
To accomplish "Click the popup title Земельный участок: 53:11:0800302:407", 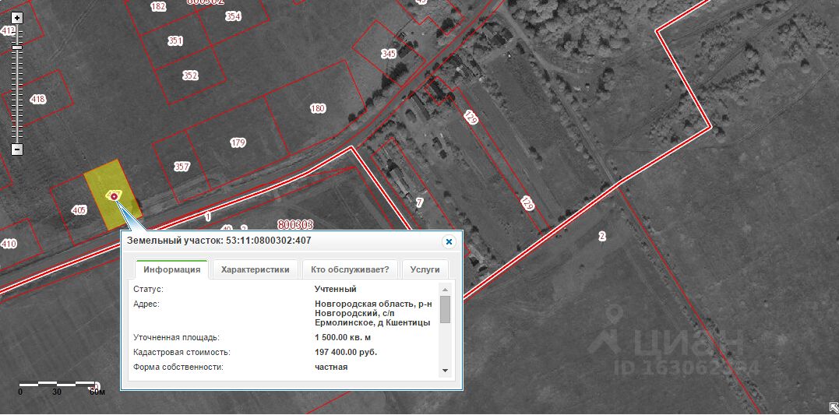I will (219, 241).
